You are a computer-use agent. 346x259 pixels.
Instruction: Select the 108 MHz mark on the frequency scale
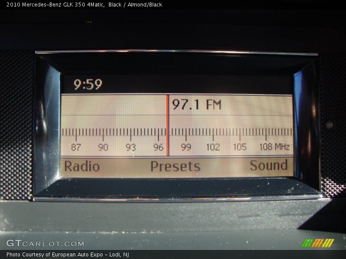coord(275,146)
